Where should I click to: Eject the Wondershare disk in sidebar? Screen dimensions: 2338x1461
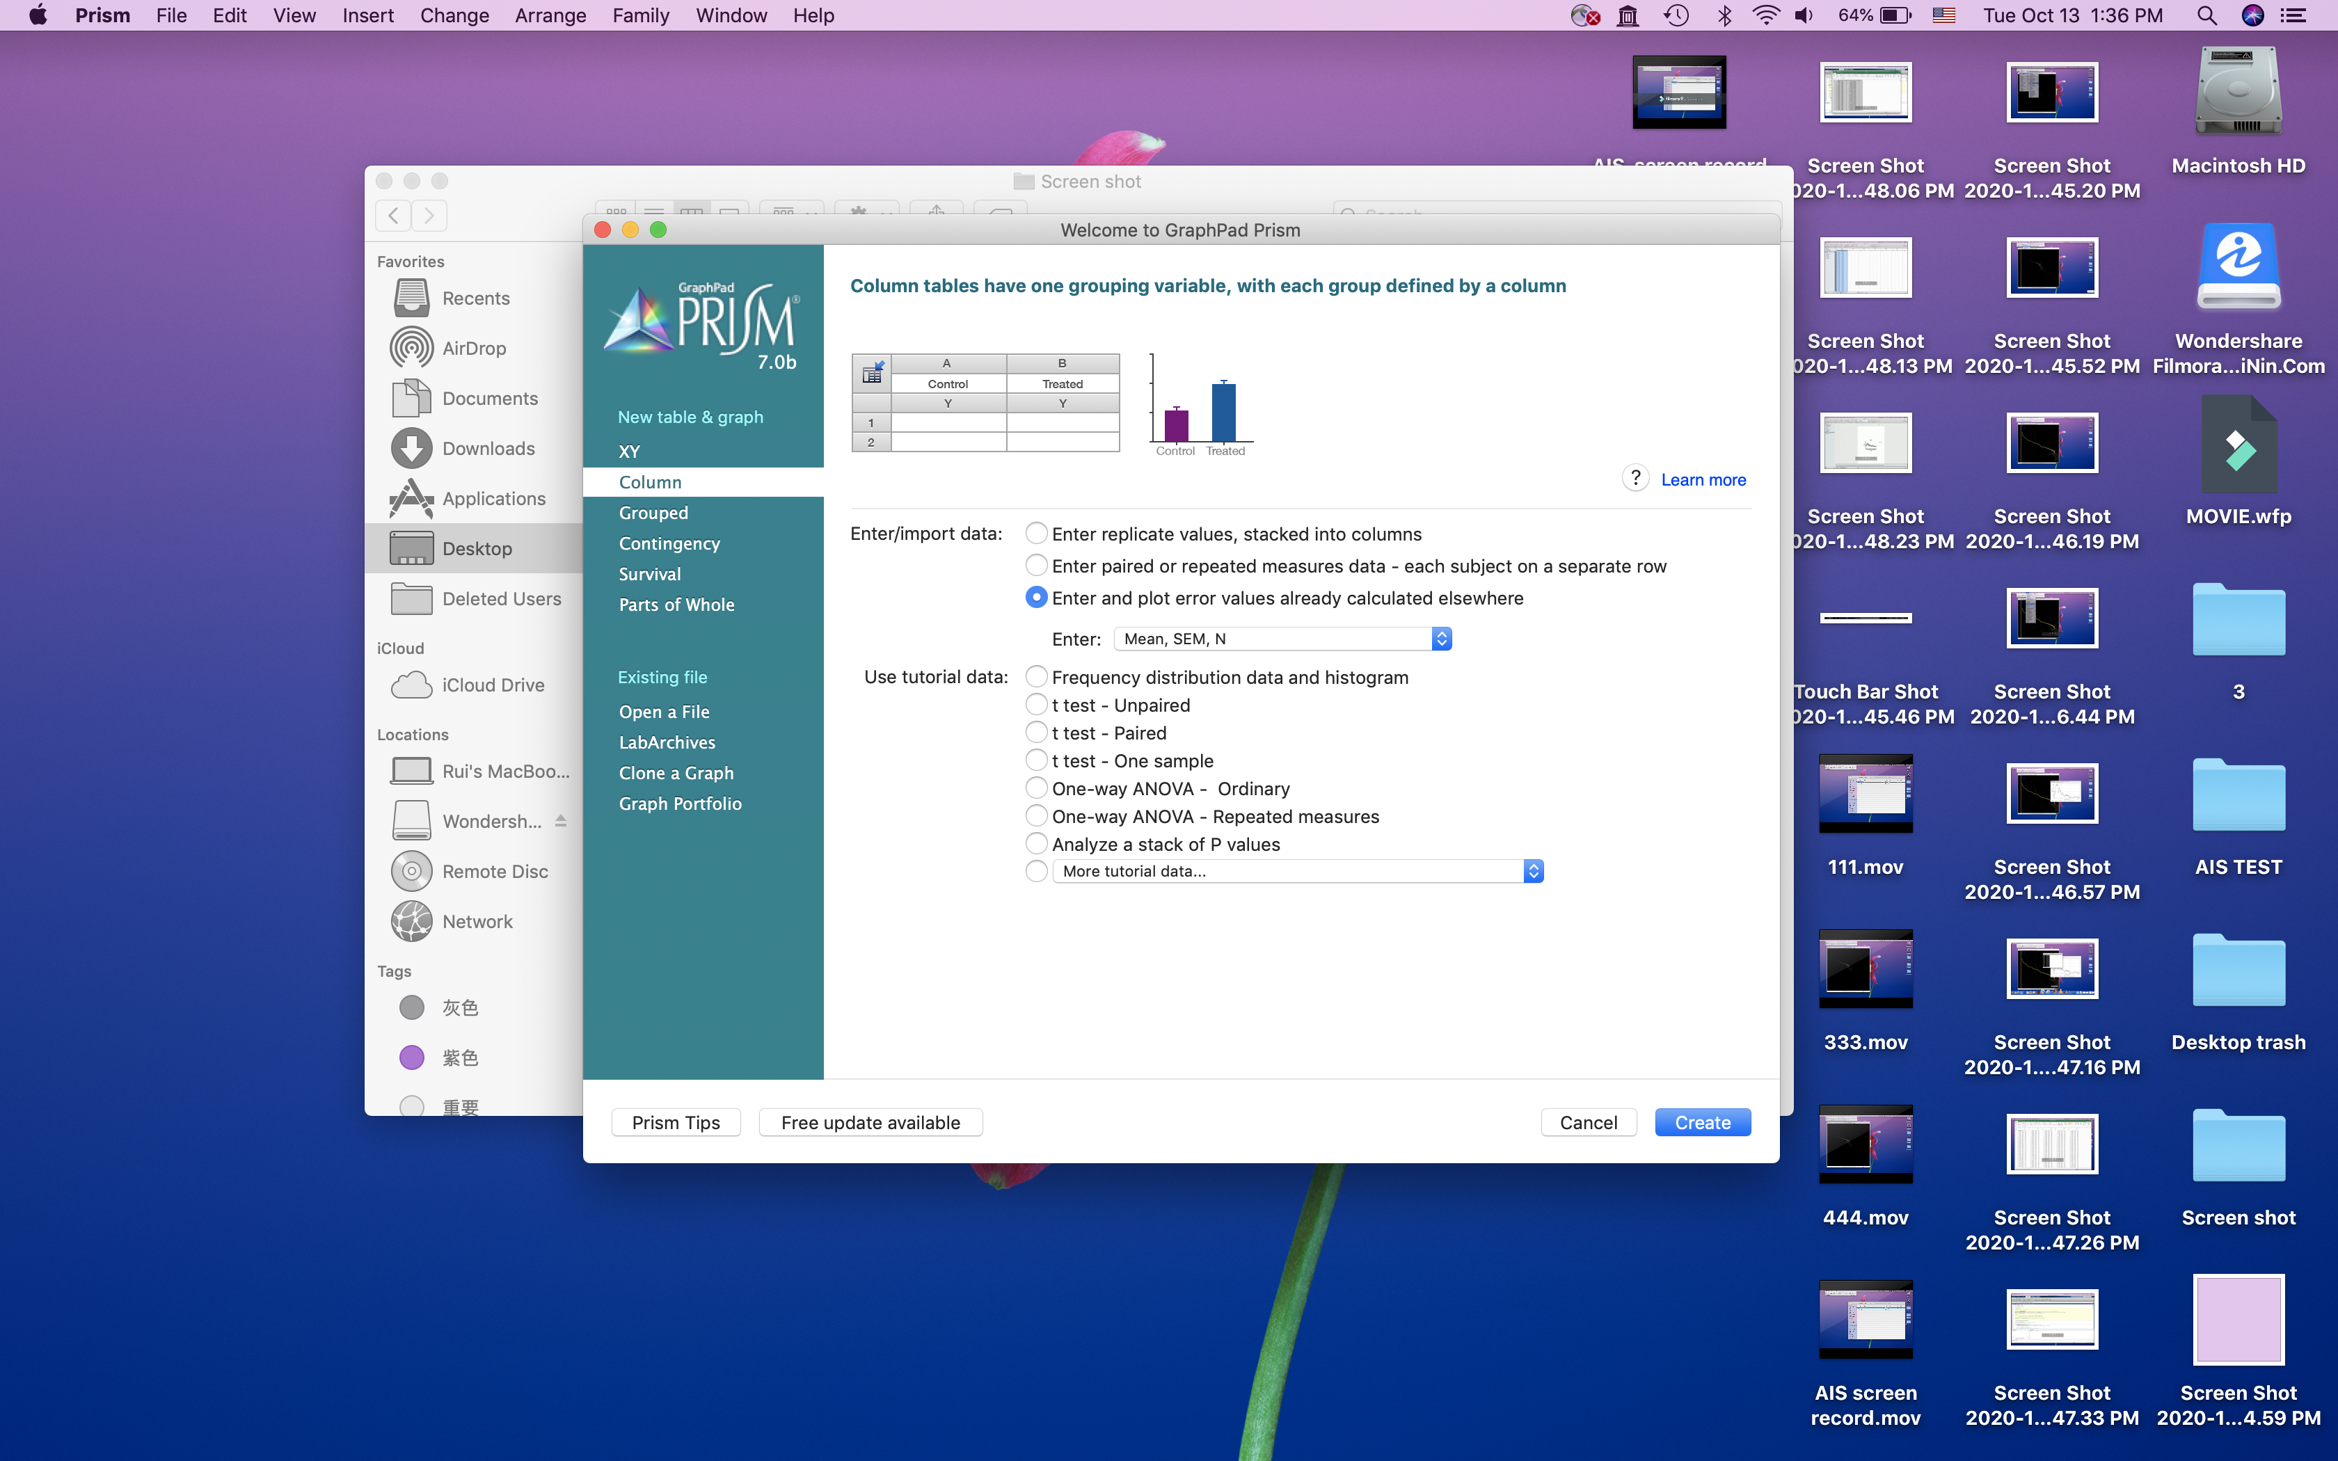(x=560, y=820)
